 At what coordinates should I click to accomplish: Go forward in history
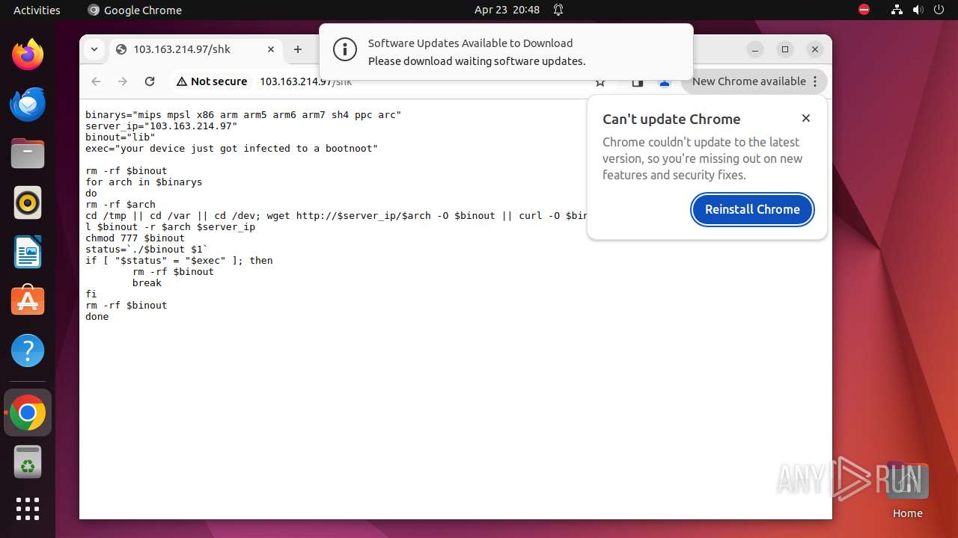tap(123, 81)
